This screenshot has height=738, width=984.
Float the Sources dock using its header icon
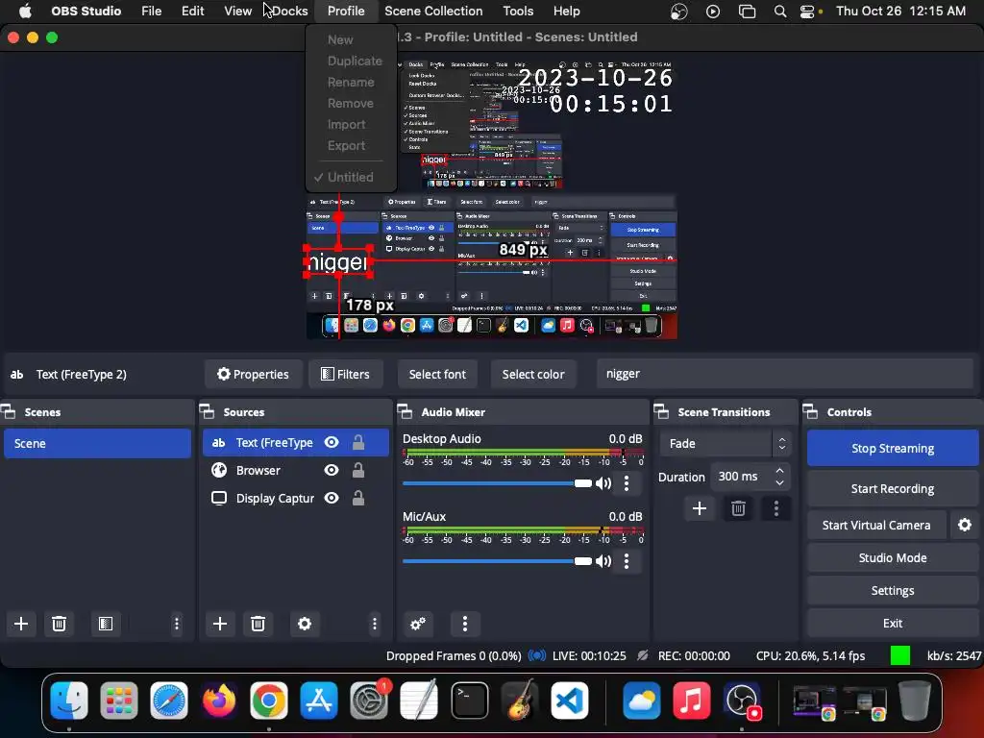pos(208,411)
